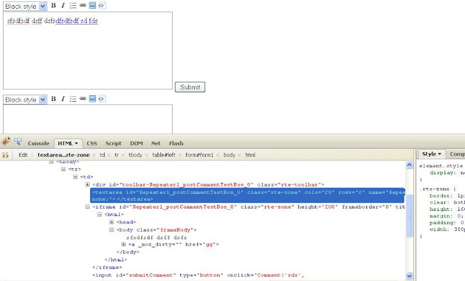Select the input submitComment node line

(x=198, y=275)
